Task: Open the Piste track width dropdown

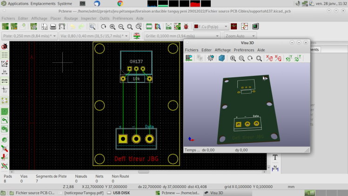Action: click(x=30, y=36)
